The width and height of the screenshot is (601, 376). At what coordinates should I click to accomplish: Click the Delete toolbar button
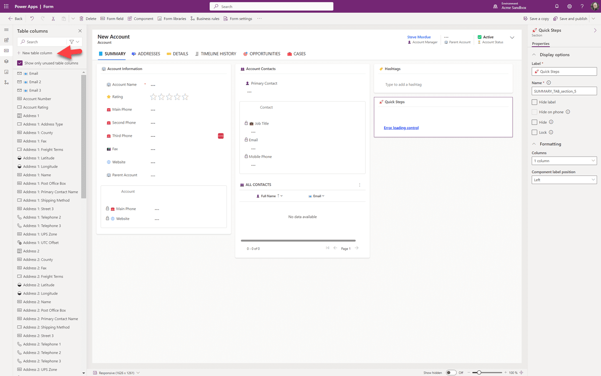pos(88,19)
